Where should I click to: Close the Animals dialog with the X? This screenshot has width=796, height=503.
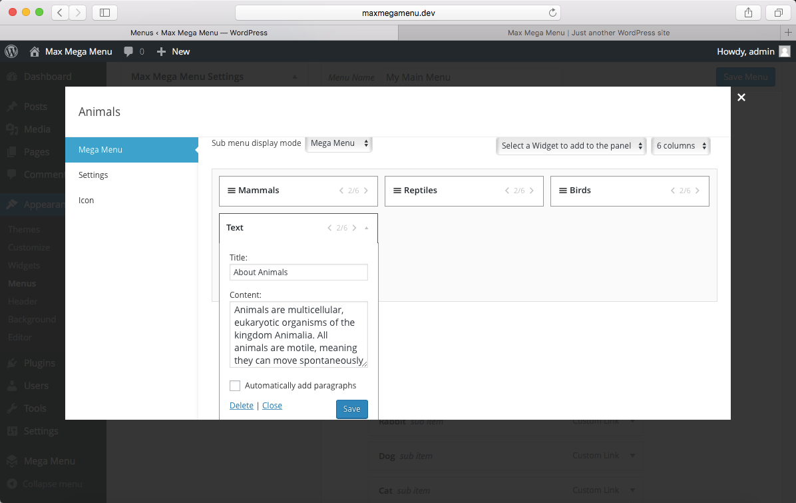click(741, 97)
